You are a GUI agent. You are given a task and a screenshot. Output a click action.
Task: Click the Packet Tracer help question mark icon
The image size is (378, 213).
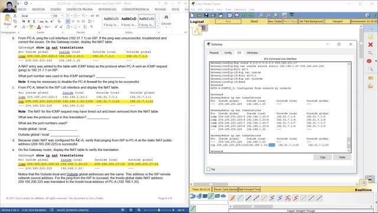point(375,15)
